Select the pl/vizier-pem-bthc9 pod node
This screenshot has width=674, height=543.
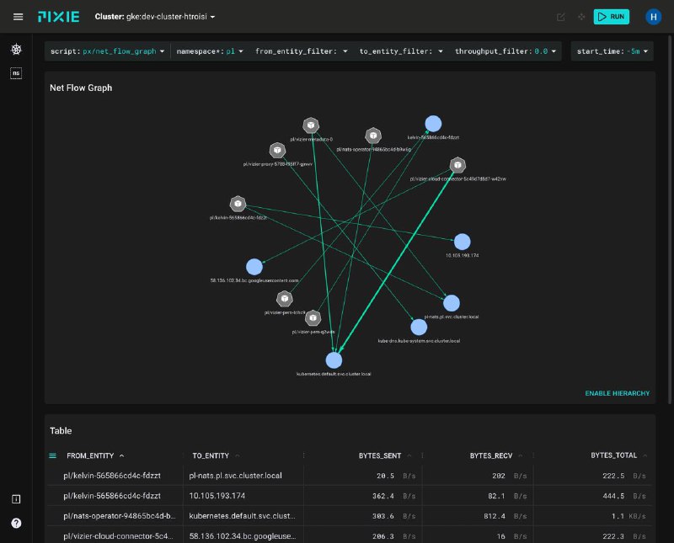pos(284,298)
